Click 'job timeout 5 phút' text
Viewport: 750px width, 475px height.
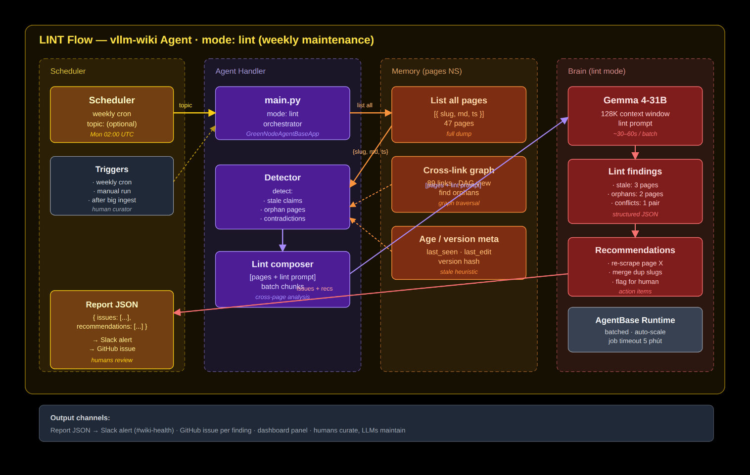click(x=635, y=341)
